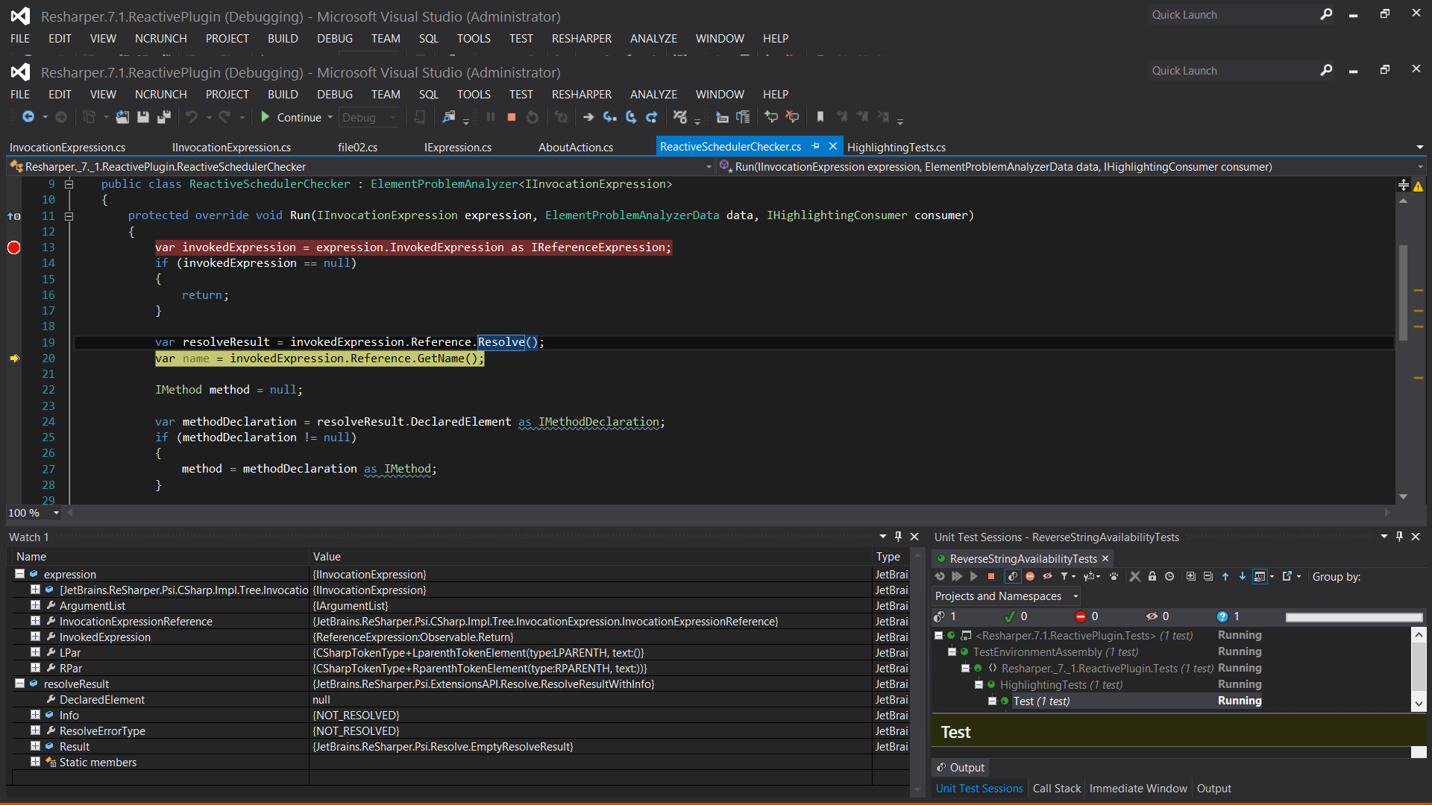Toggle pin on ReactiveSchedulerChecker.cs tab

[816, 146]
